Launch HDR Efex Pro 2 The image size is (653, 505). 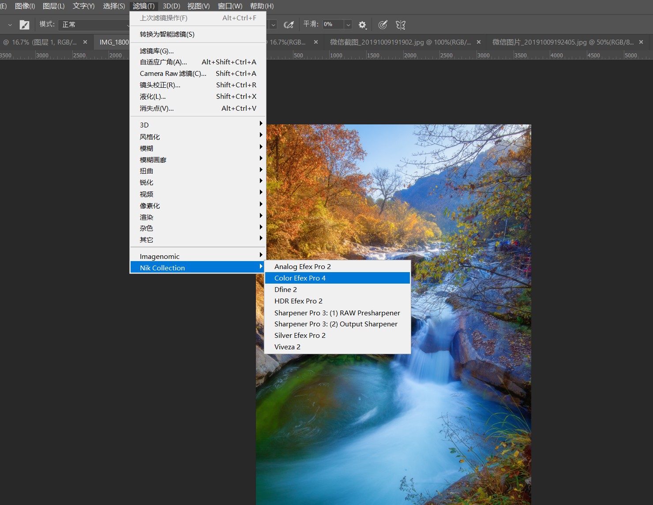pos(338,301)
